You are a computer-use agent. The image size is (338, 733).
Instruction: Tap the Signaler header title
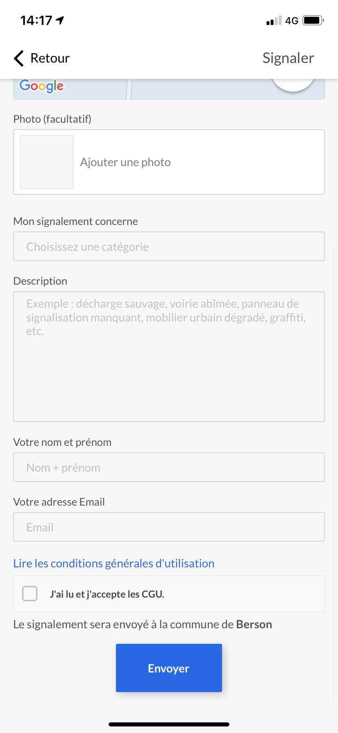pos(288,58)
